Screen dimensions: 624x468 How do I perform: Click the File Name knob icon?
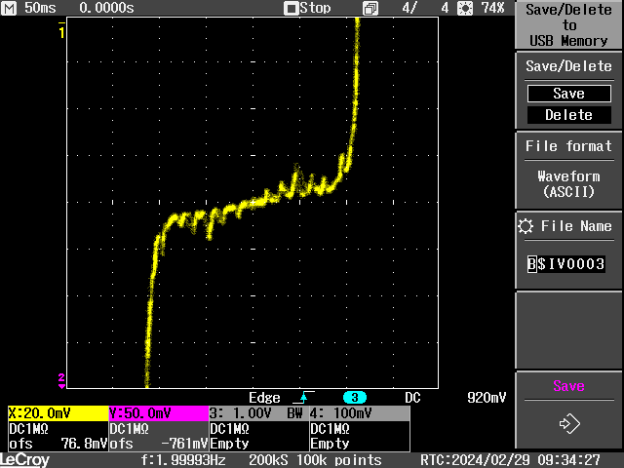point(526,226)
